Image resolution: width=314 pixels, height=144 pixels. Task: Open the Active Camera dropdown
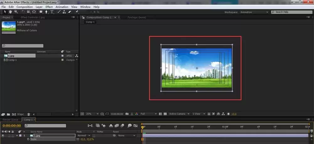[x=179, y=114]
